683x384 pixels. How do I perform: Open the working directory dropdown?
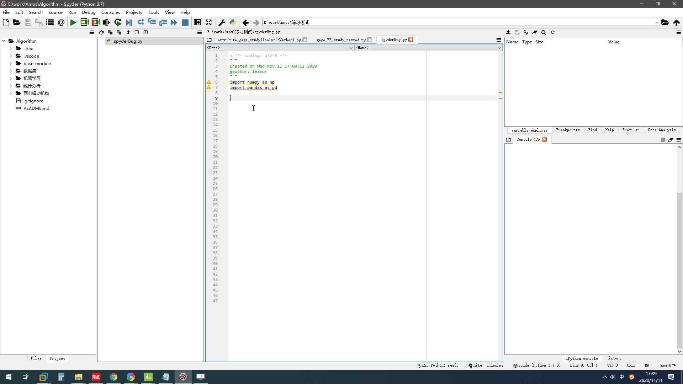point(657,22)
